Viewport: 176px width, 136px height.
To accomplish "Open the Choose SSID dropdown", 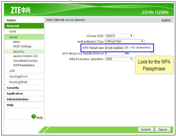I will click(119, 36).
